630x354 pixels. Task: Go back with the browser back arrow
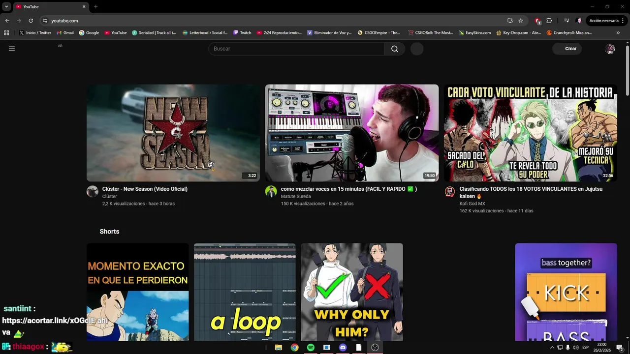pyautogui.click(x=7, y=21)
